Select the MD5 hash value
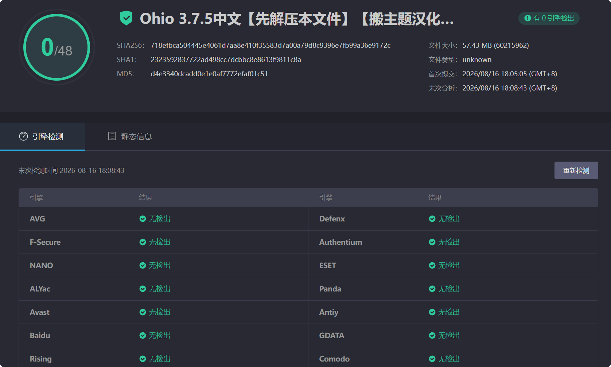611x367 pixels. 209,74
